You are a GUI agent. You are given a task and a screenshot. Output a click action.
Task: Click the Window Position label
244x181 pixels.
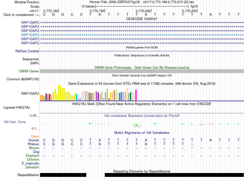(27, 2)
